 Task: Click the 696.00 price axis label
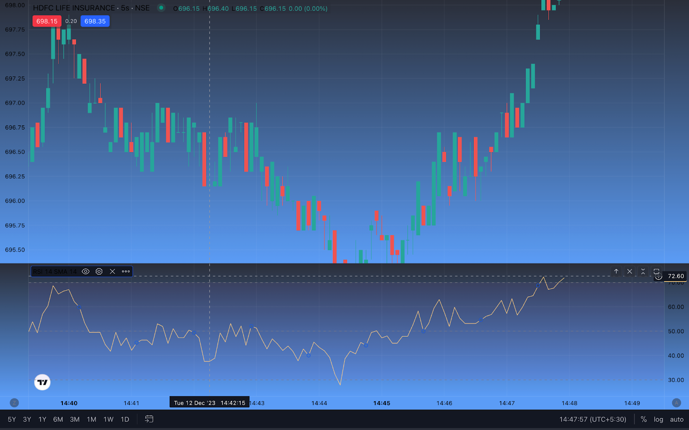15,201
